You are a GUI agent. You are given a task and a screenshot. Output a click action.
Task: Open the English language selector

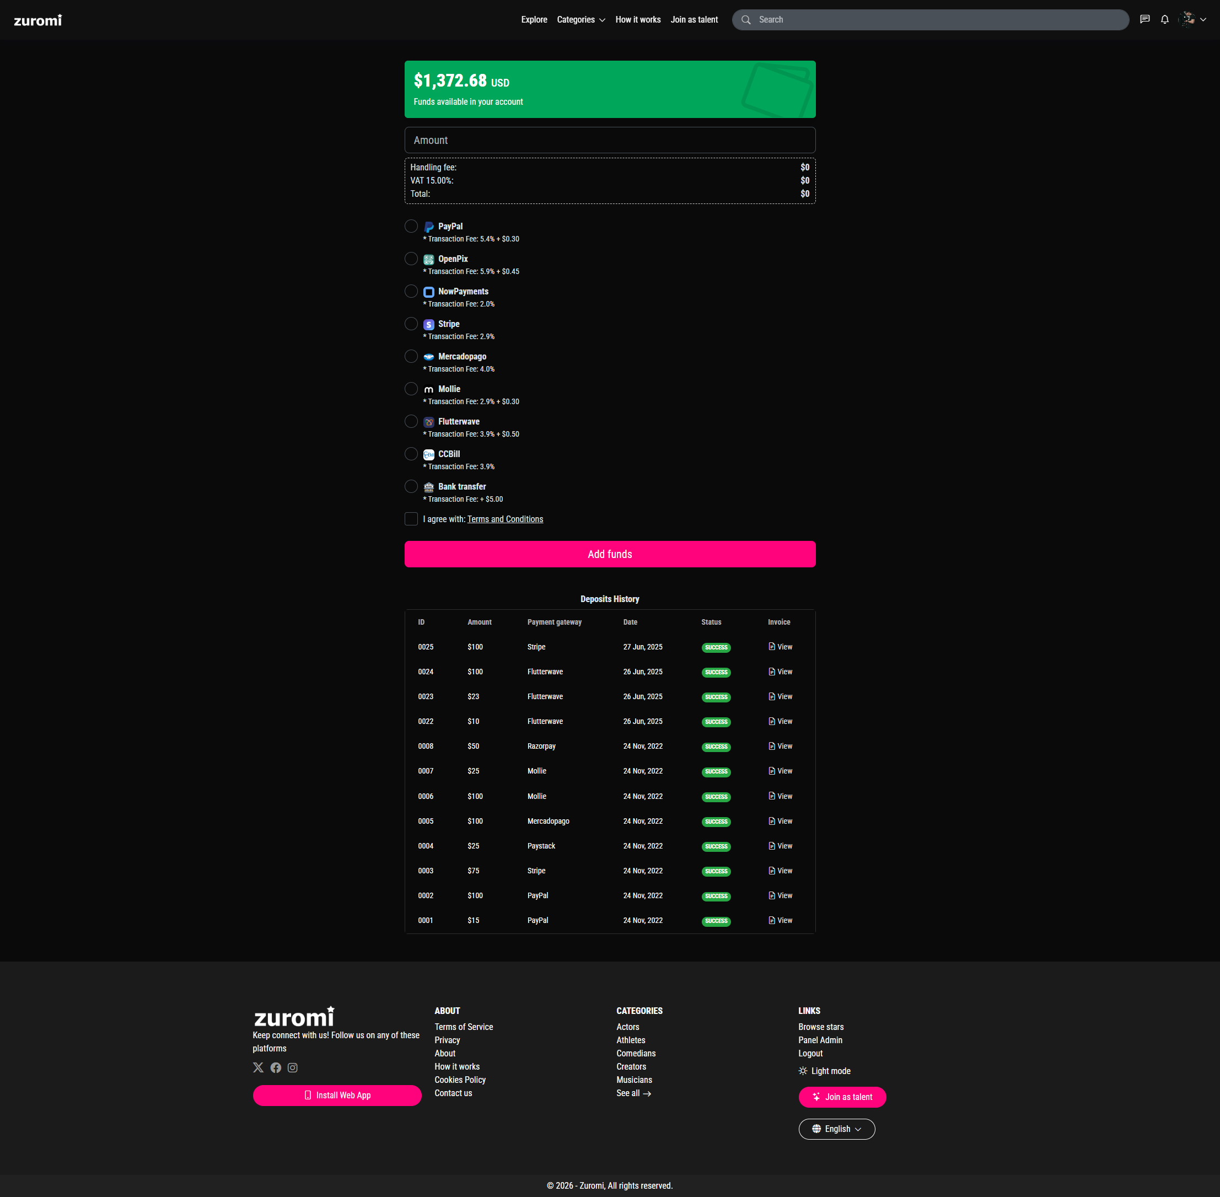click(837, 1129)
